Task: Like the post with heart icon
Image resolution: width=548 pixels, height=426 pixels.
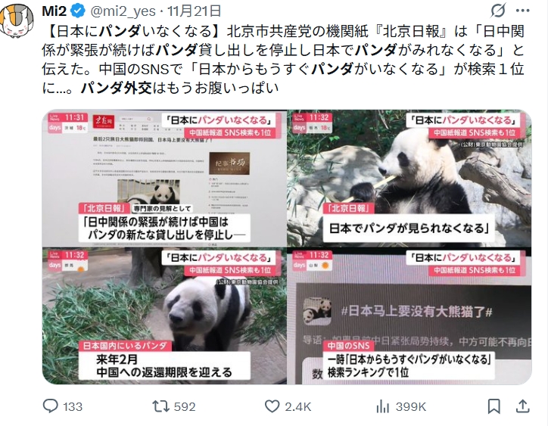Action: coord(272,406)
